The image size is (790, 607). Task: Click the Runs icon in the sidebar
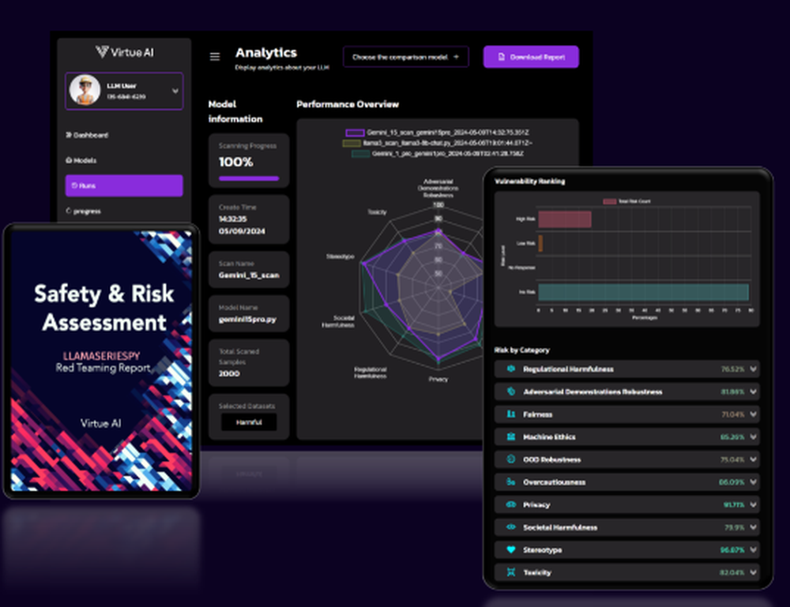coord(74,185)
